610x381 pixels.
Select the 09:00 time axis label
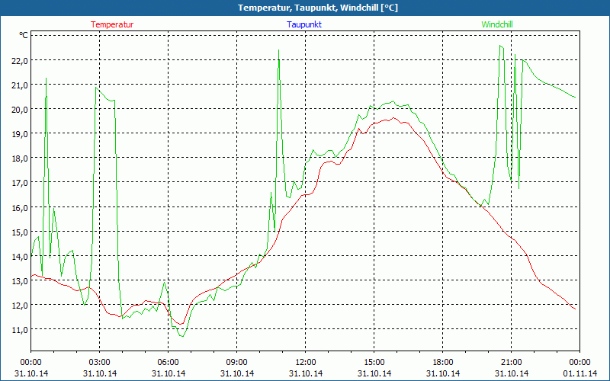[x=237, y=362]
